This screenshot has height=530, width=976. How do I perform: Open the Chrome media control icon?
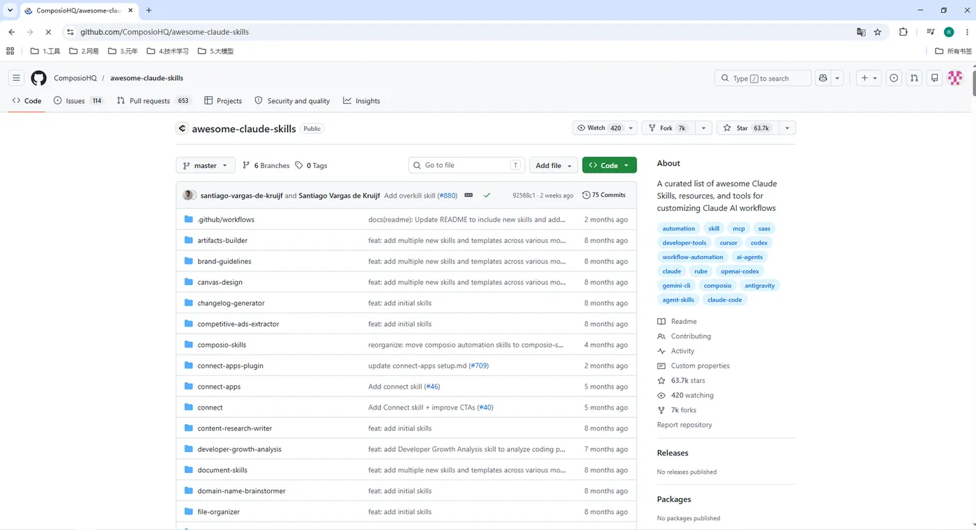point(931,32)
